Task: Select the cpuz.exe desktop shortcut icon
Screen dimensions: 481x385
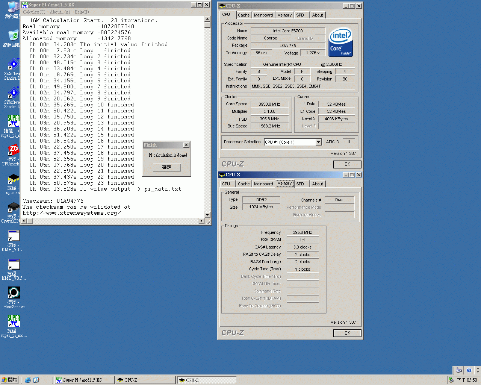Action: (14, 179)
